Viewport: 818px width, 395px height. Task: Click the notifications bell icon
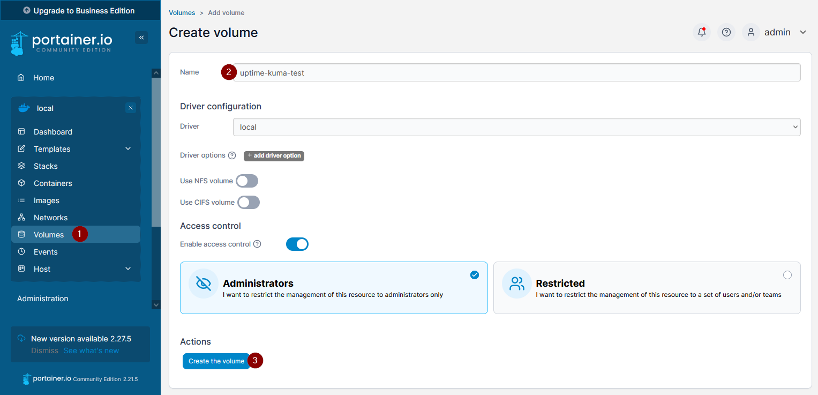[x=701, y=32]
